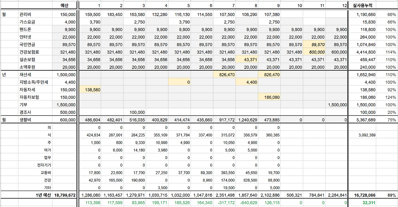This screenshot has width=398, height=207.
Task: Select 실손보험 cumulative cell 459,447
Action: point(368,59)
